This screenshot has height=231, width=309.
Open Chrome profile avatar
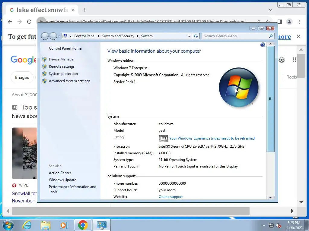(289, 22)
